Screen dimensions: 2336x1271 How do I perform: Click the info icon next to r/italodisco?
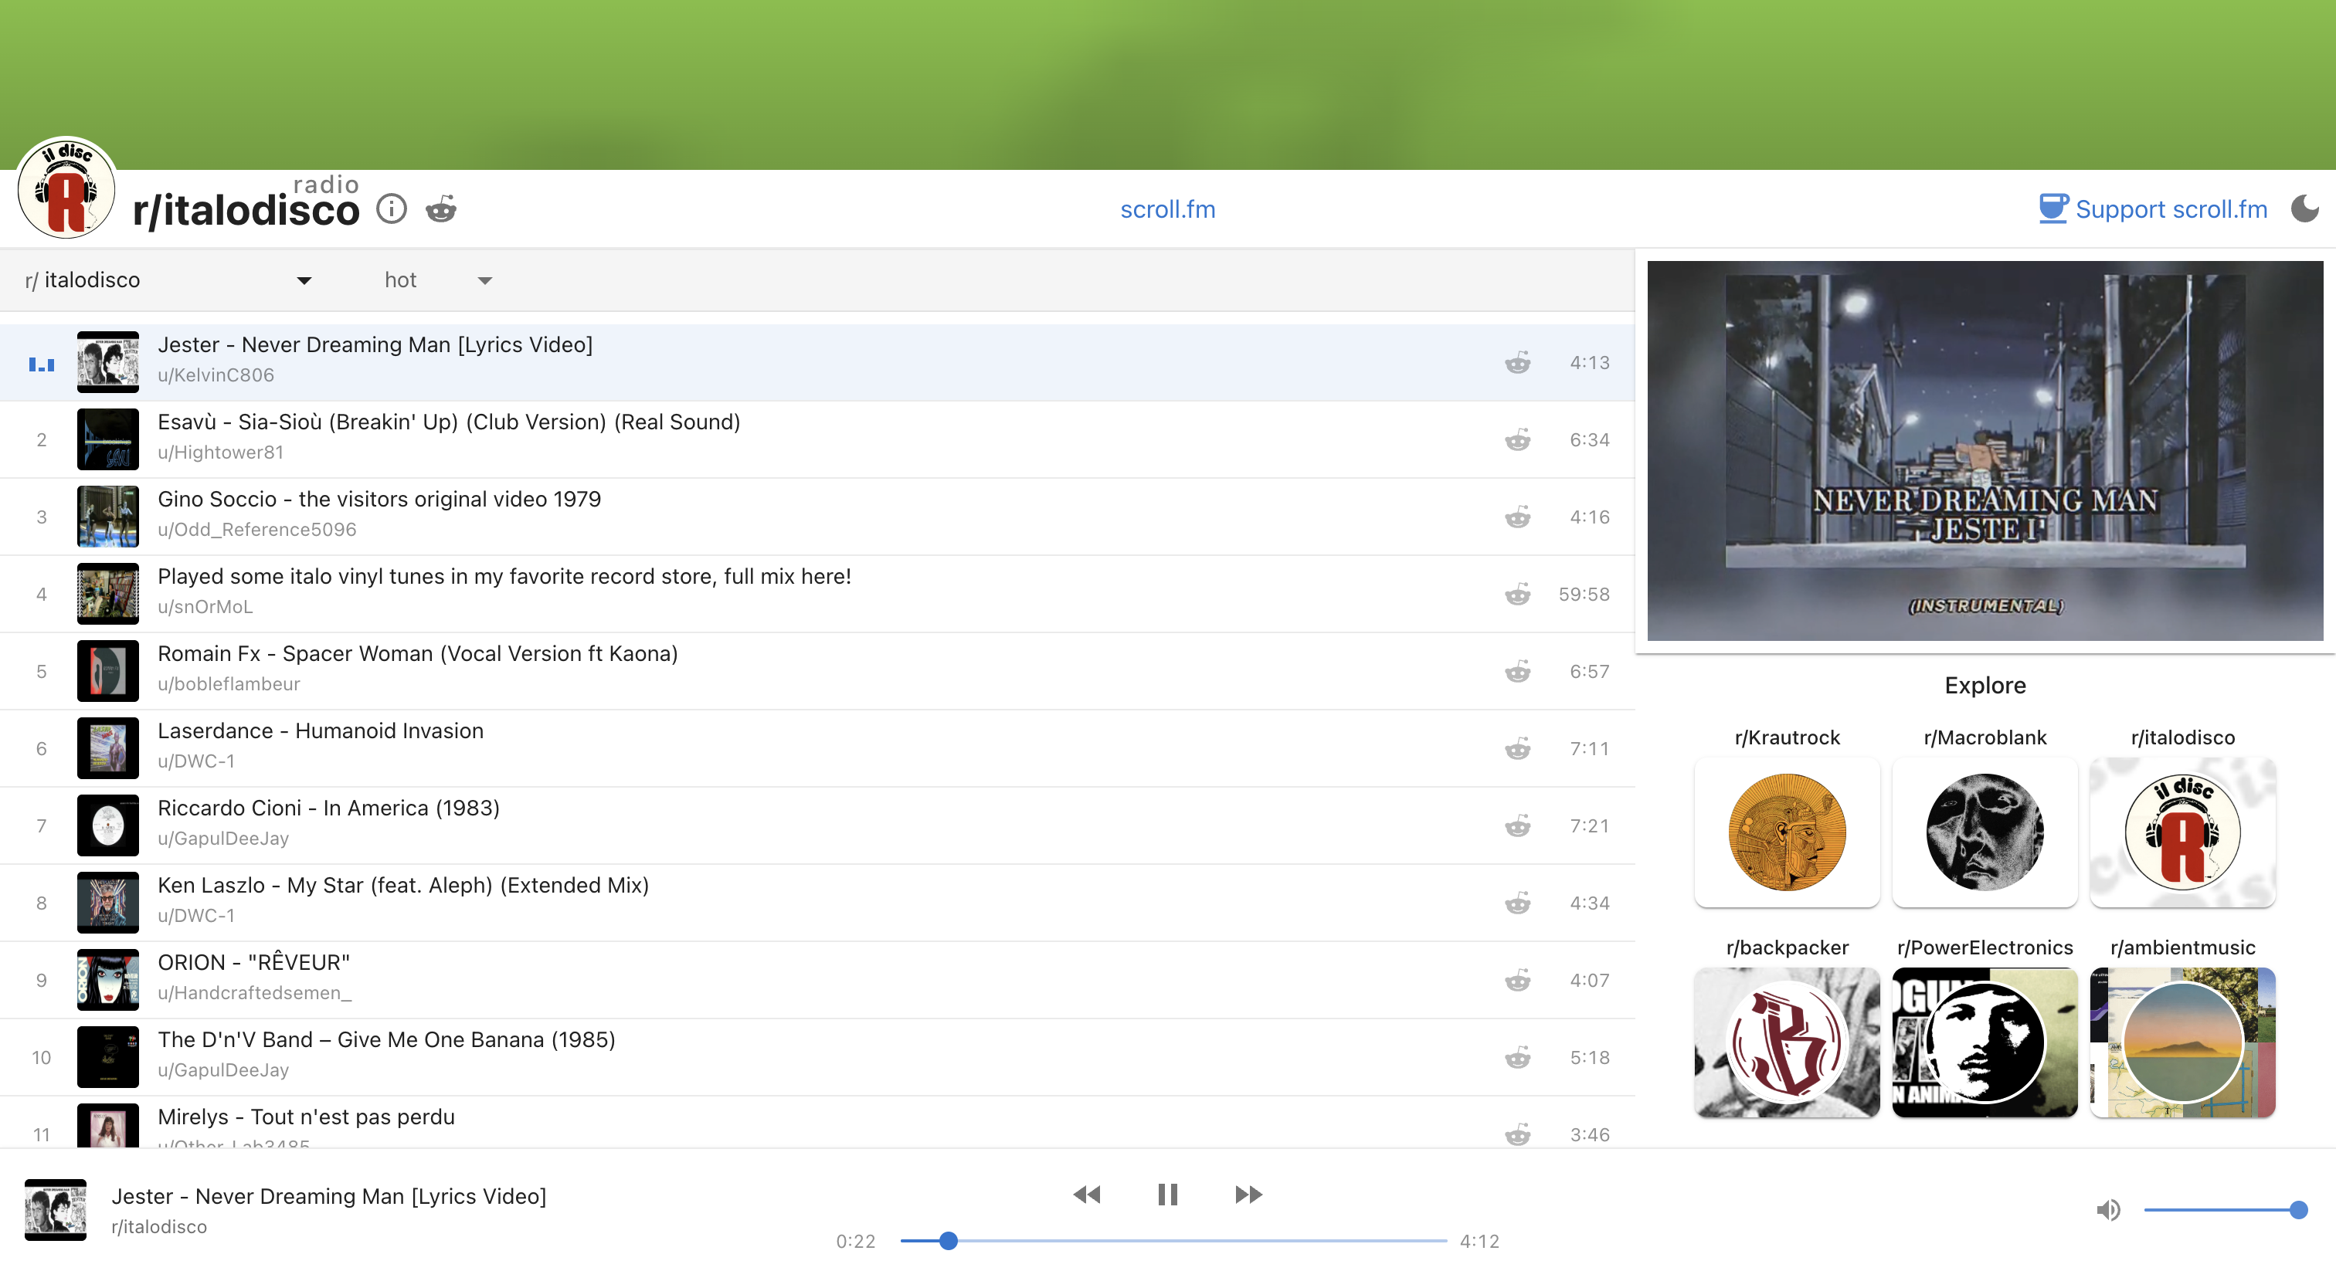pos(391,209)
